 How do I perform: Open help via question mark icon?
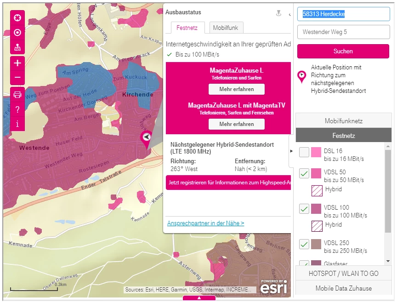point(17,109)
